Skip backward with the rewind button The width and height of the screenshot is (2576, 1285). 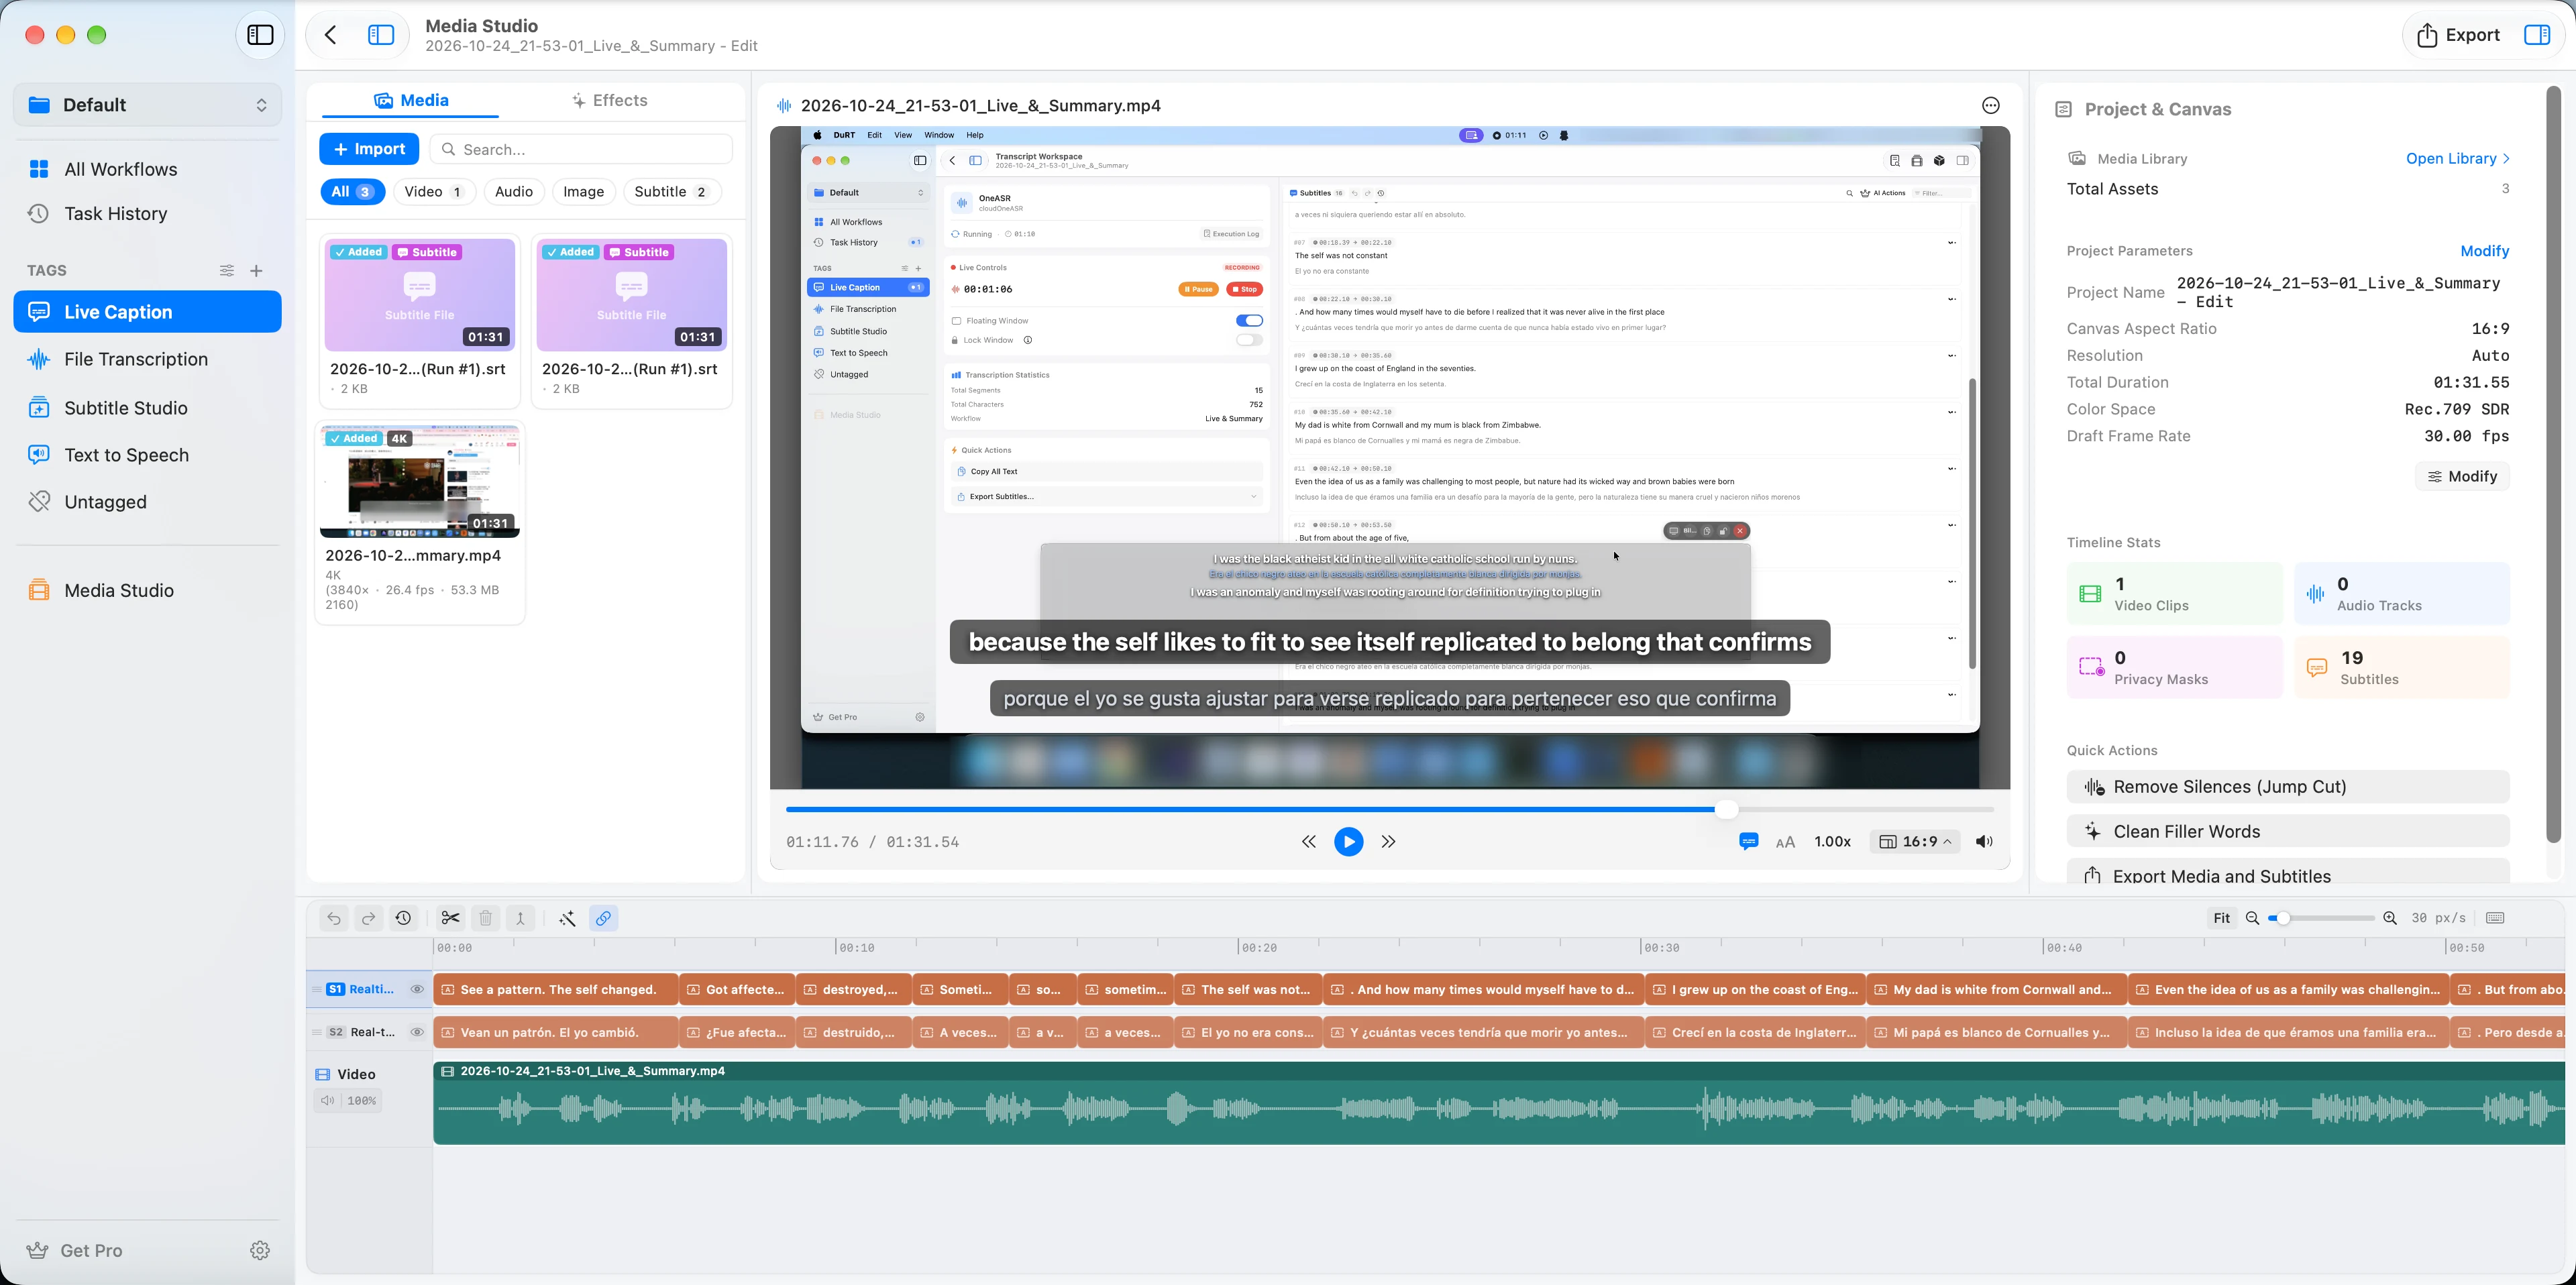tap(1309, 842)
